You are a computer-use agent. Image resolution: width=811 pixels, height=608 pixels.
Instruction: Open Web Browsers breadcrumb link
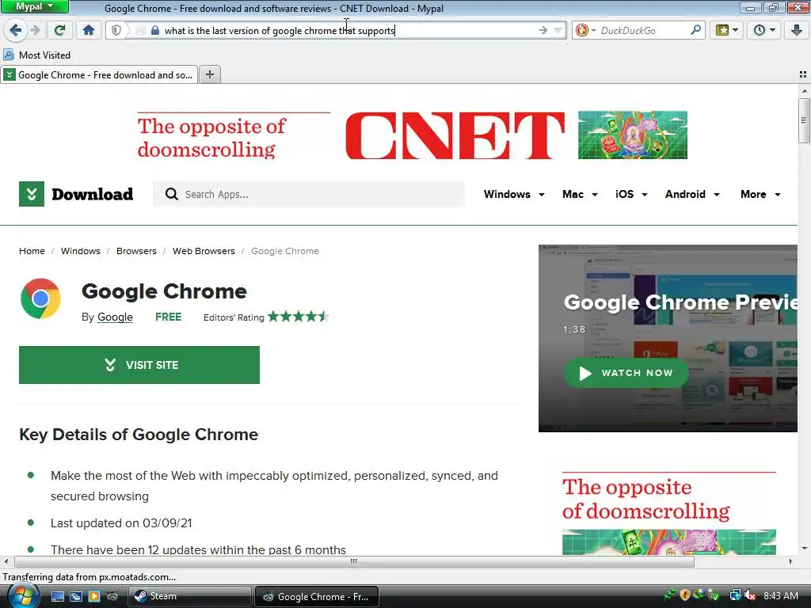[x=204, y=251]
